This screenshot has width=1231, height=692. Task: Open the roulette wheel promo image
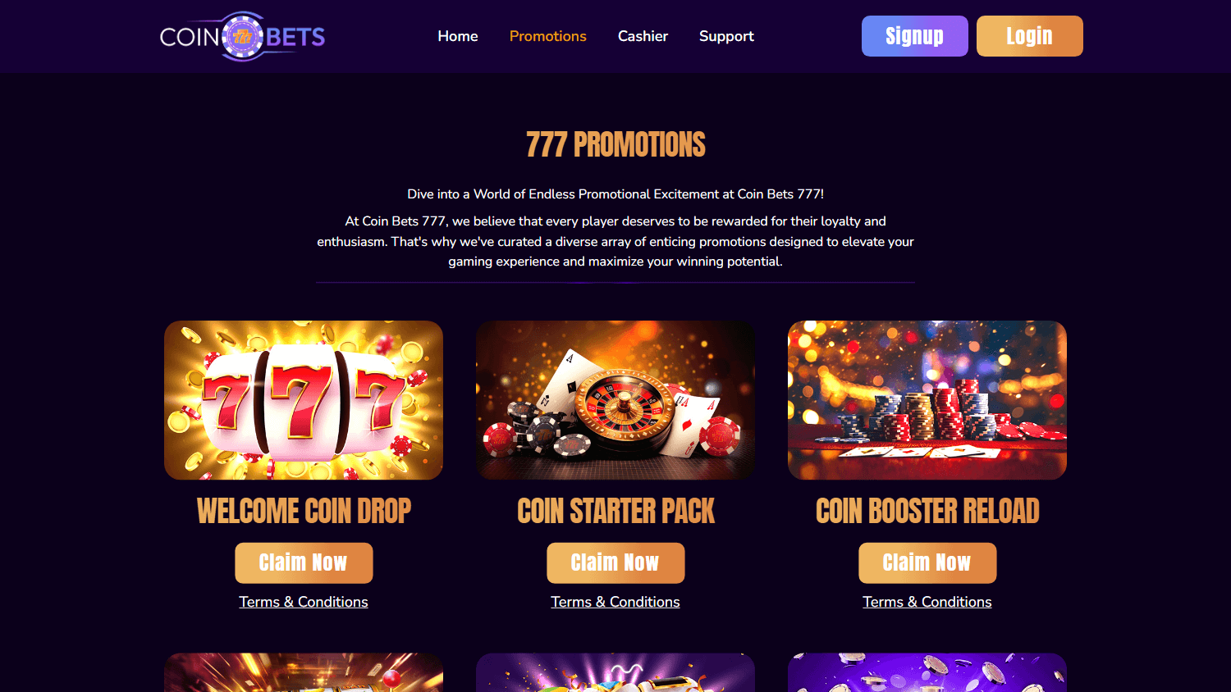615,400
